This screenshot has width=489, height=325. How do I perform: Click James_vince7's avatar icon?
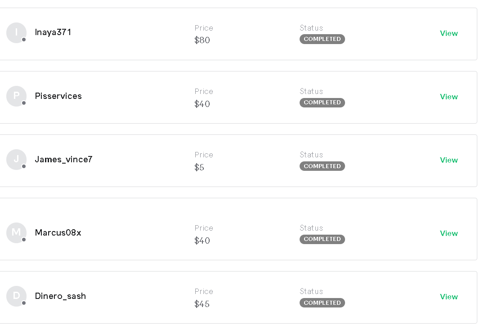point(16,160)
